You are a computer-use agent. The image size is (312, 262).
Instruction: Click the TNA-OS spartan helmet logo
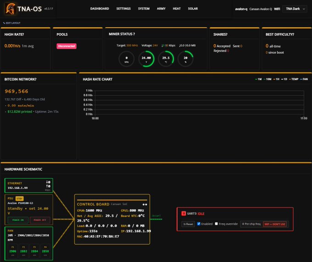pyautogui.click(x=11, y=9)
